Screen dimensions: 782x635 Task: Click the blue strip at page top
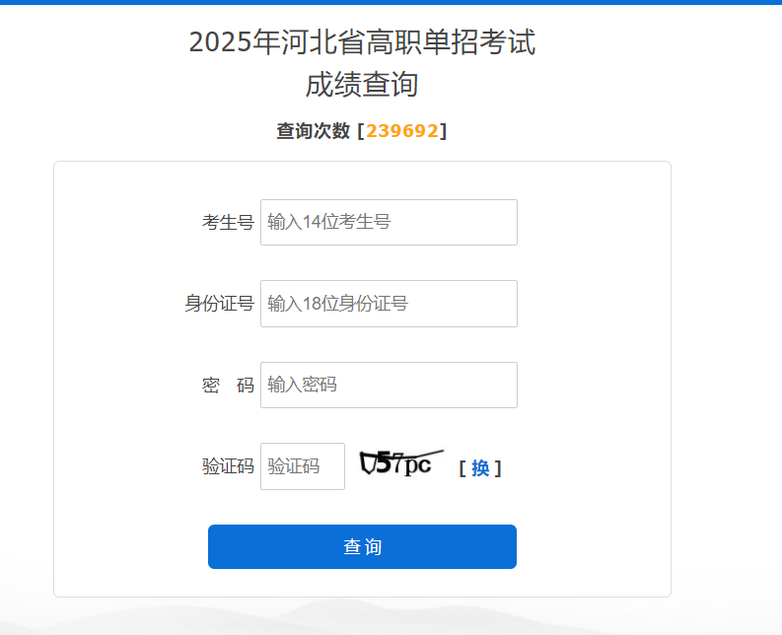click(391, 2)
